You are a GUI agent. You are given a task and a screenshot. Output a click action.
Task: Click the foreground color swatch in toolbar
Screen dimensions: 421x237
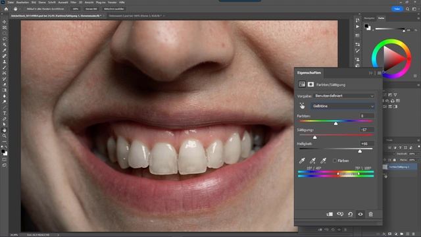[3, 151]
